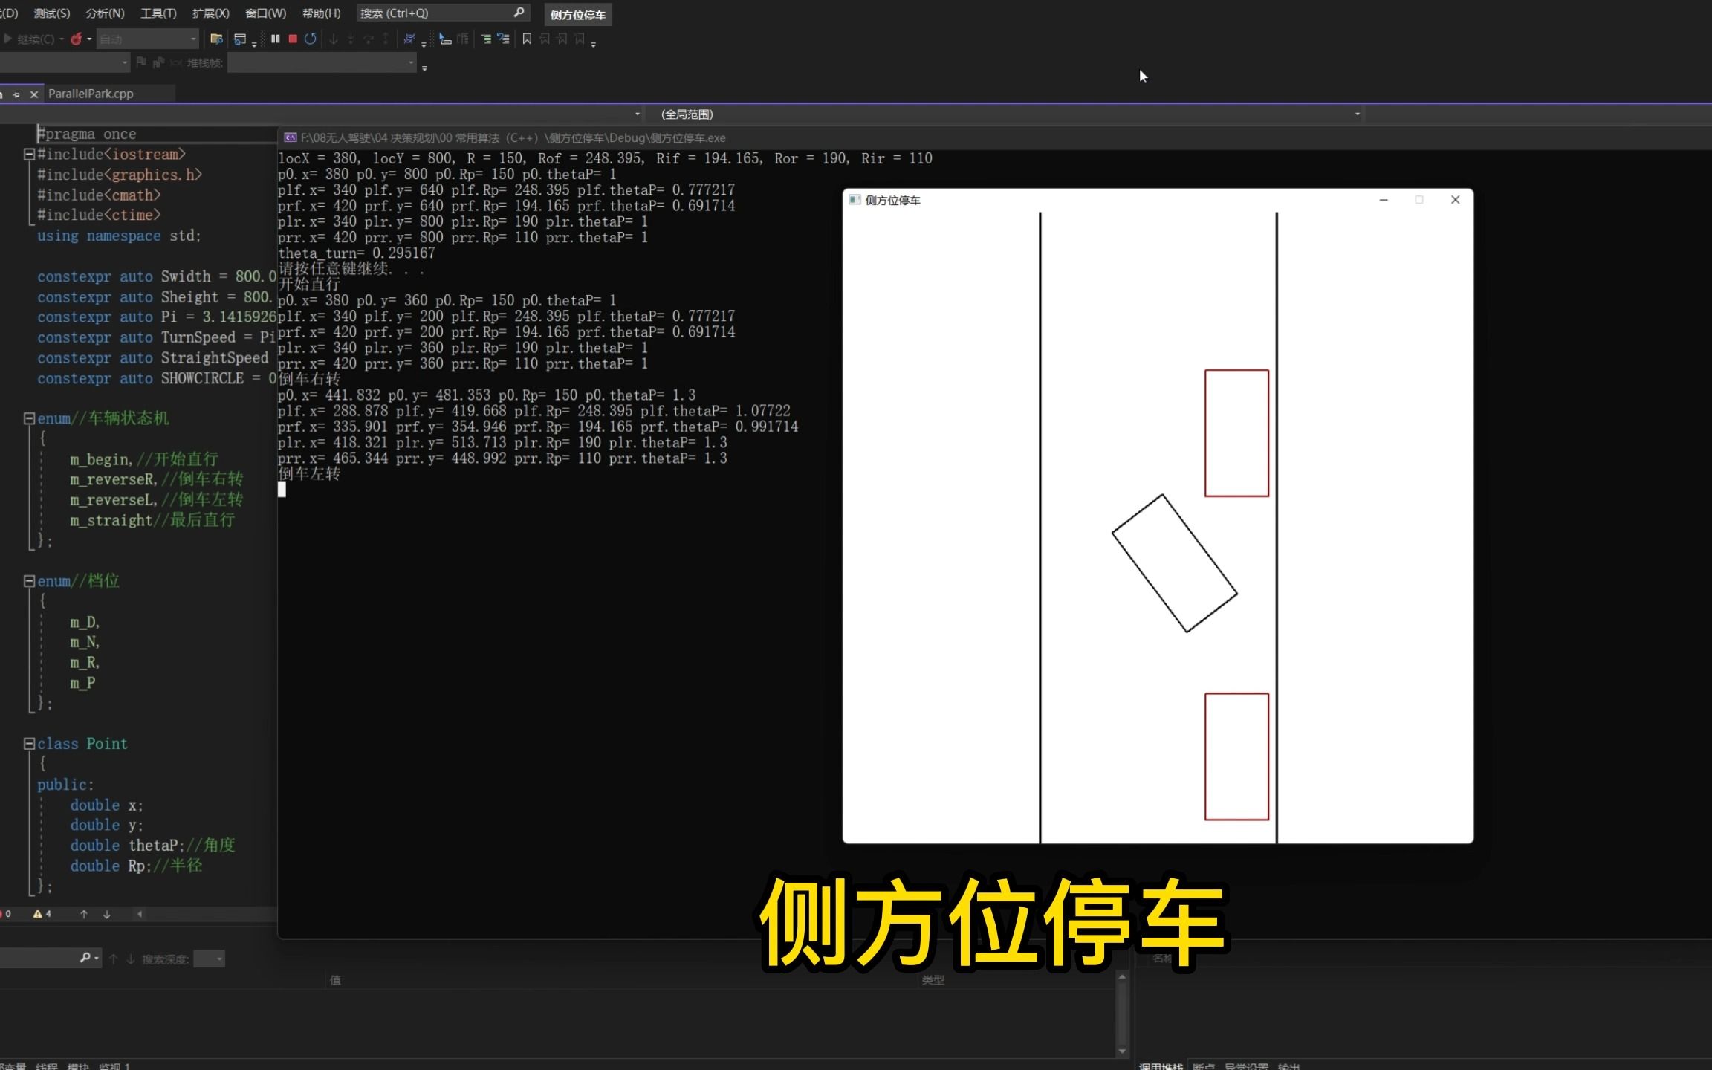Open the toolbar overflow arrow after the bookmark icons

point(594,45)
